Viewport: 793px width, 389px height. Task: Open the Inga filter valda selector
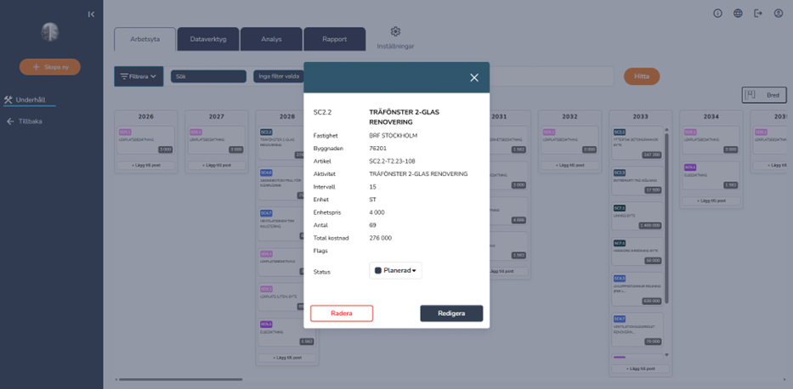coord(278,76)
